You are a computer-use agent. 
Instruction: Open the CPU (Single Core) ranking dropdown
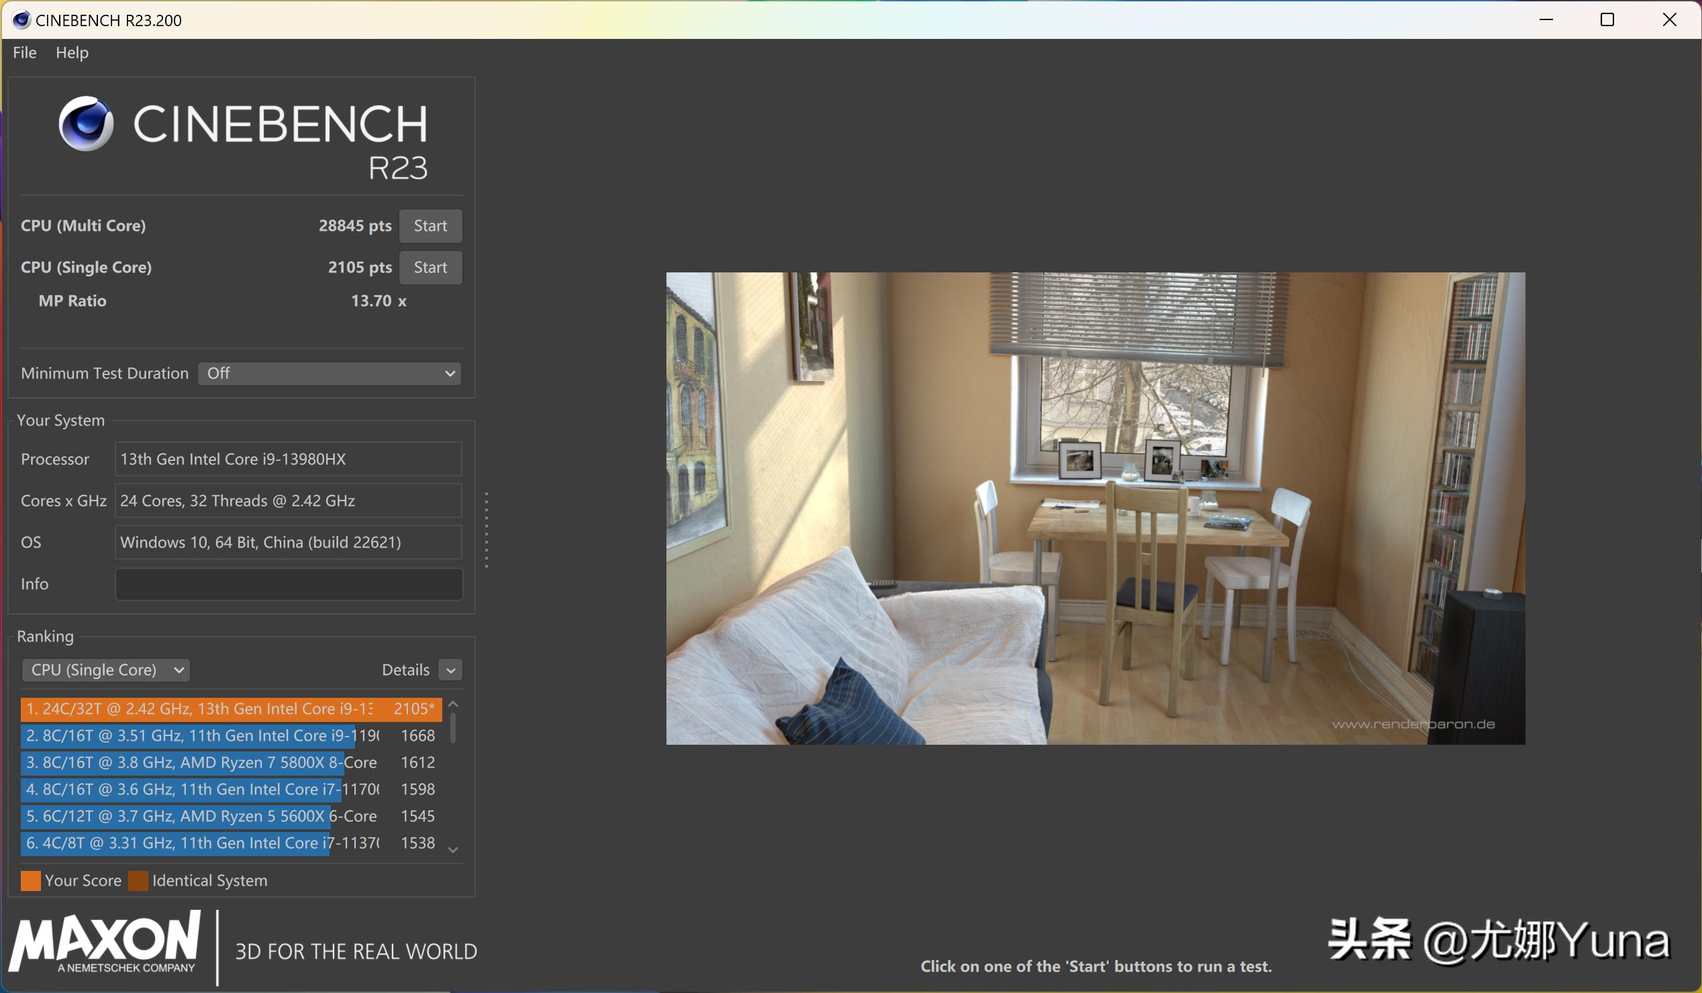point(106,670)
